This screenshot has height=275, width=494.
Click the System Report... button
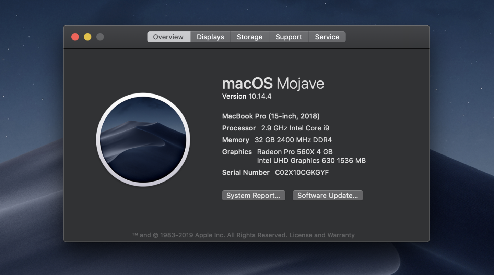(254, 196)
